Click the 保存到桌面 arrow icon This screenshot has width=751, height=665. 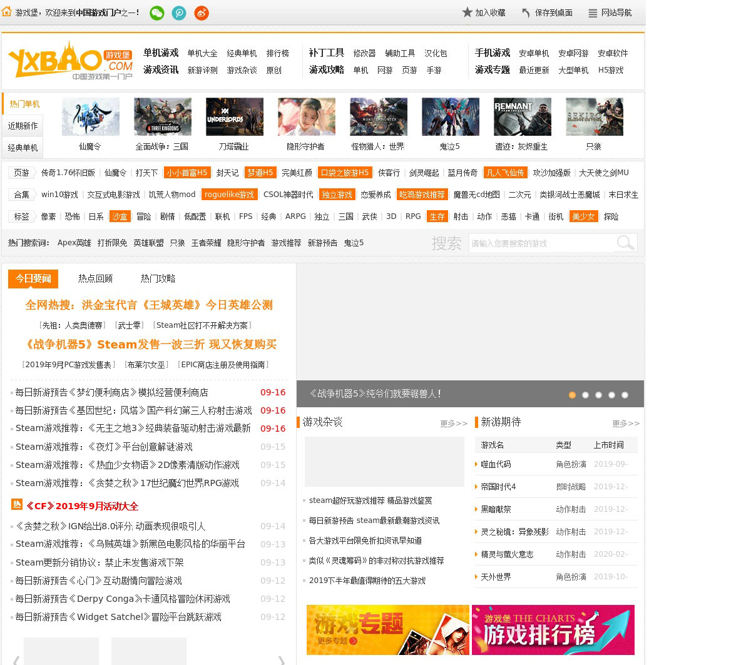point(526,13)
